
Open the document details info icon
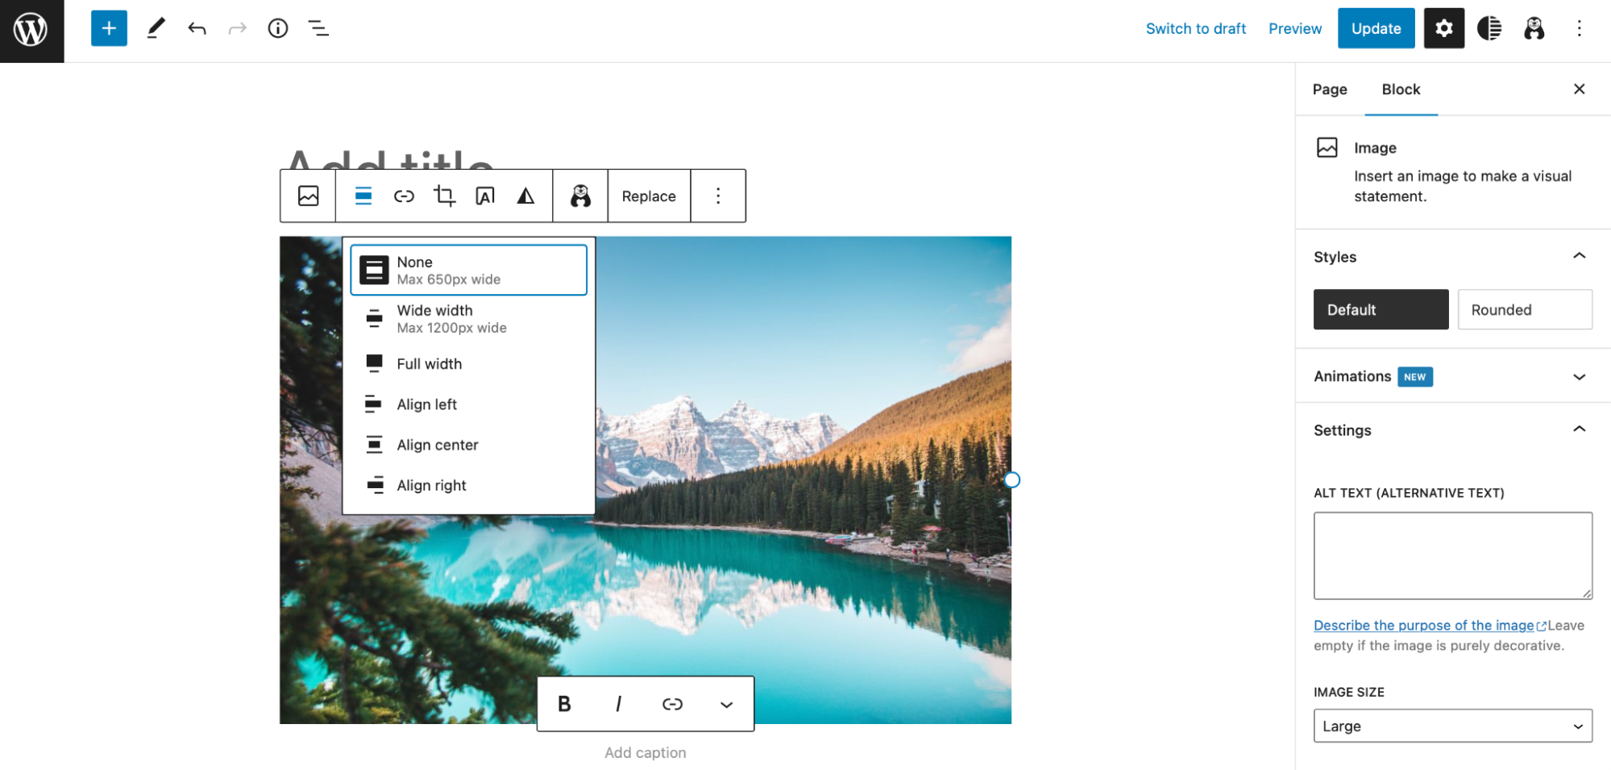point(278,29)
